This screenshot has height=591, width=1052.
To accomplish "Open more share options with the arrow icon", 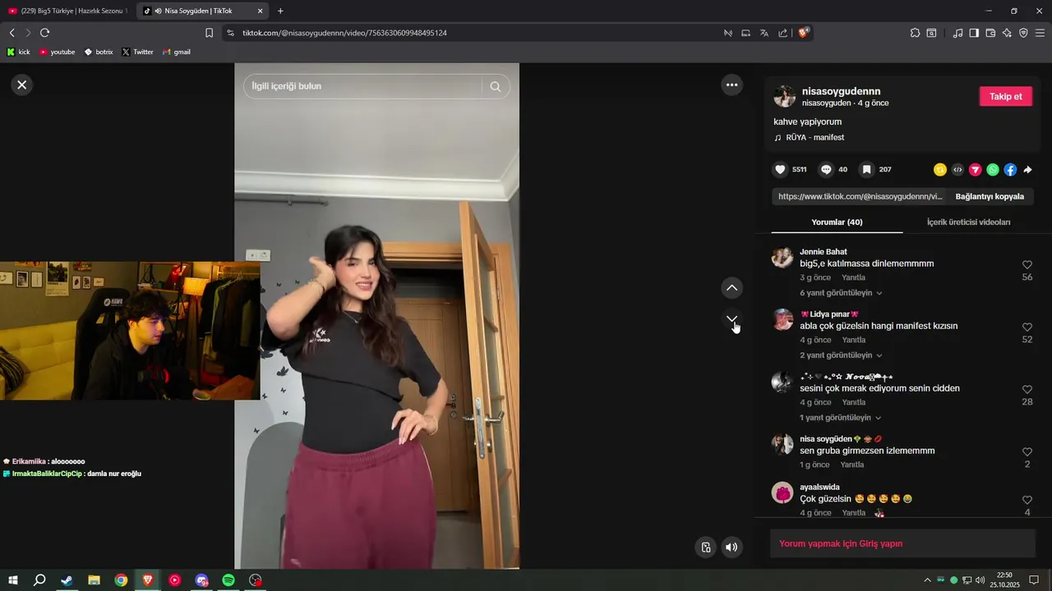I will click(1027, 170).
